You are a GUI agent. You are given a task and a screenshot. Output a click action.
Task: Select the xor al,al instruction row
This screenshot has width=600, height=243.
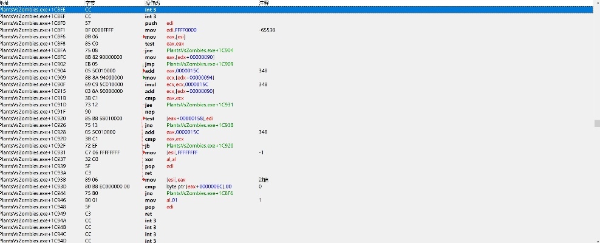click(149, 159)
